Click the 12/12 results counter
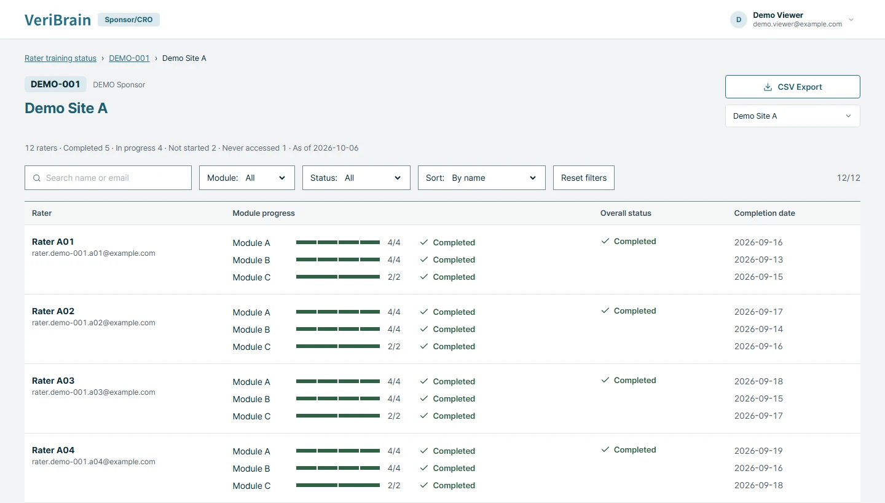 coord(849,178)
